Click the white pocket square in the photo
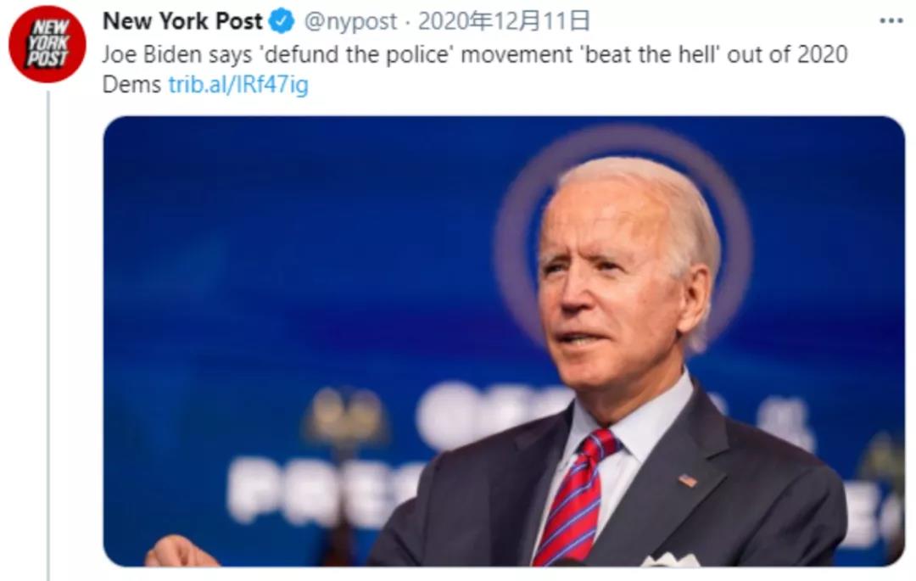Image resolution: width=916 pixels, height=581 pixels. pyautogui.click(x=670, y=560)
